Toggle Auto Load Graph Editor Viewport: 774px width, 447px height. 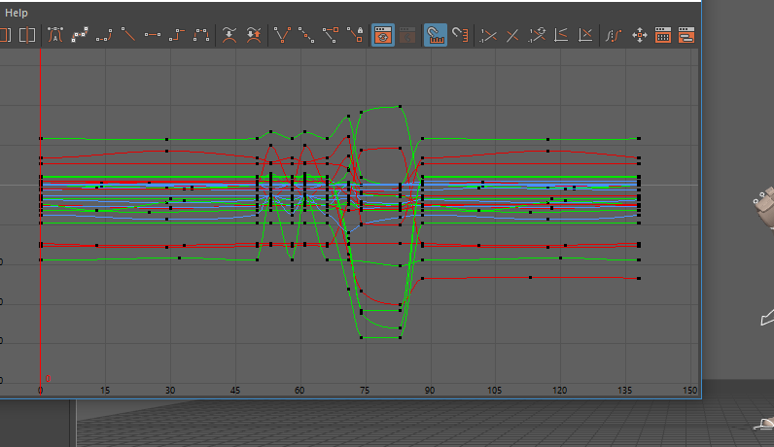click(383, 35)
